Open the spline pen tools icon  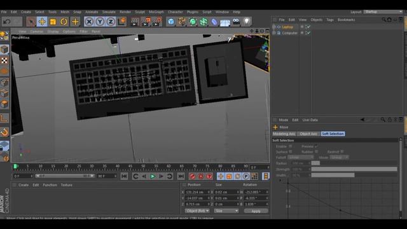tap(182, 22)
